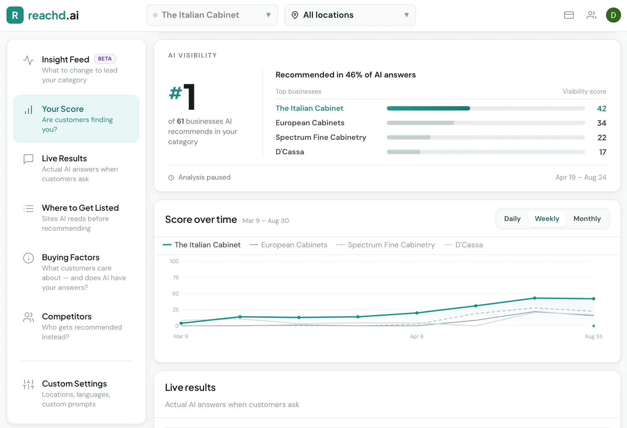Toggle D'Cassa chart legend series

[x=463, y=245]
